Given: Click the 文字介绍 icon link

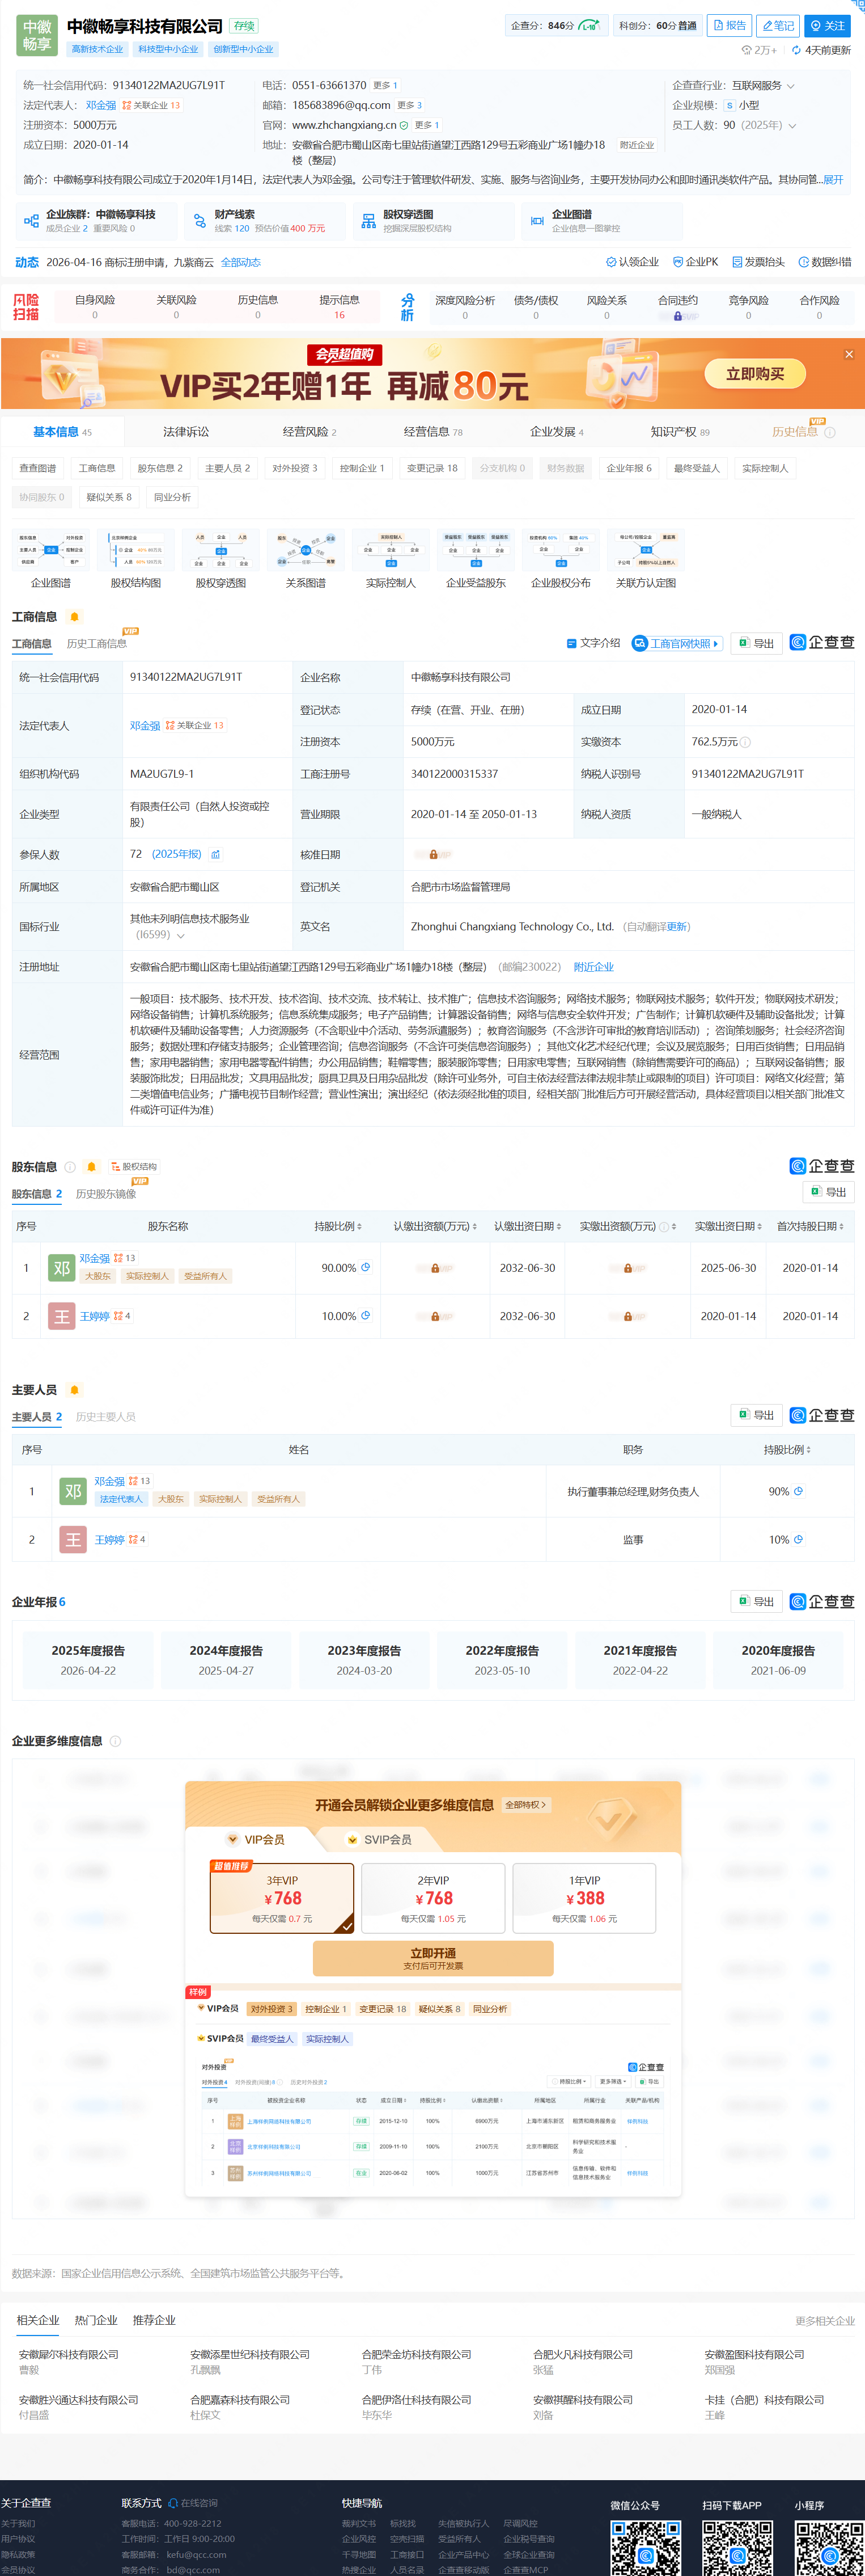Looking at the screenshot, I should point(593,643).
